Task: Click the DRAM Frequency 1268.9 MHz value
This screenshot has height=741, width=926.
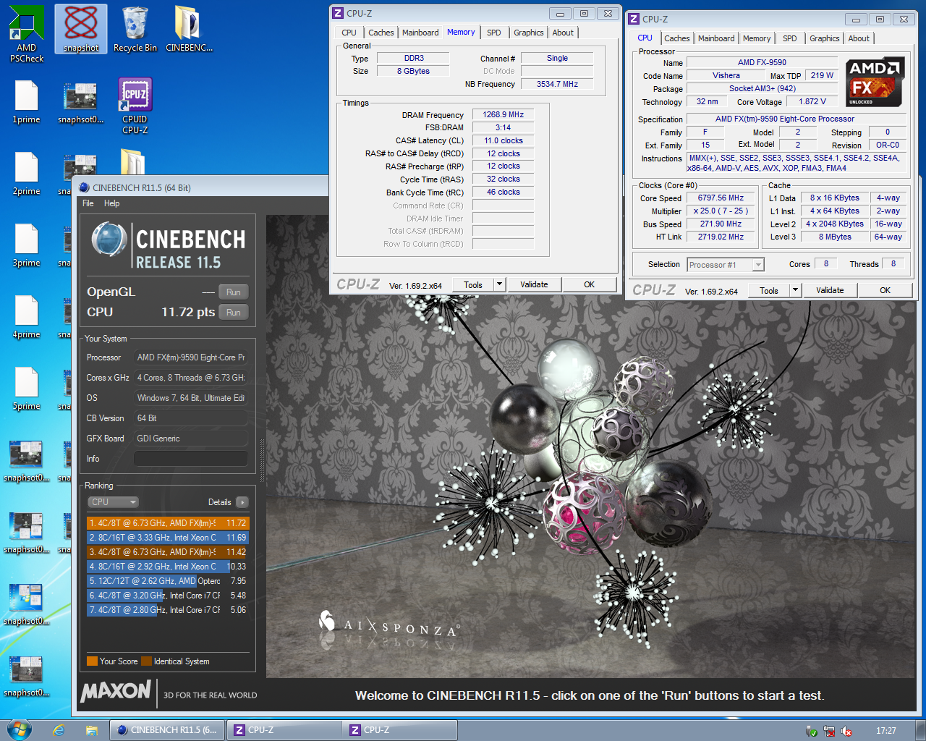Action: 504,114
